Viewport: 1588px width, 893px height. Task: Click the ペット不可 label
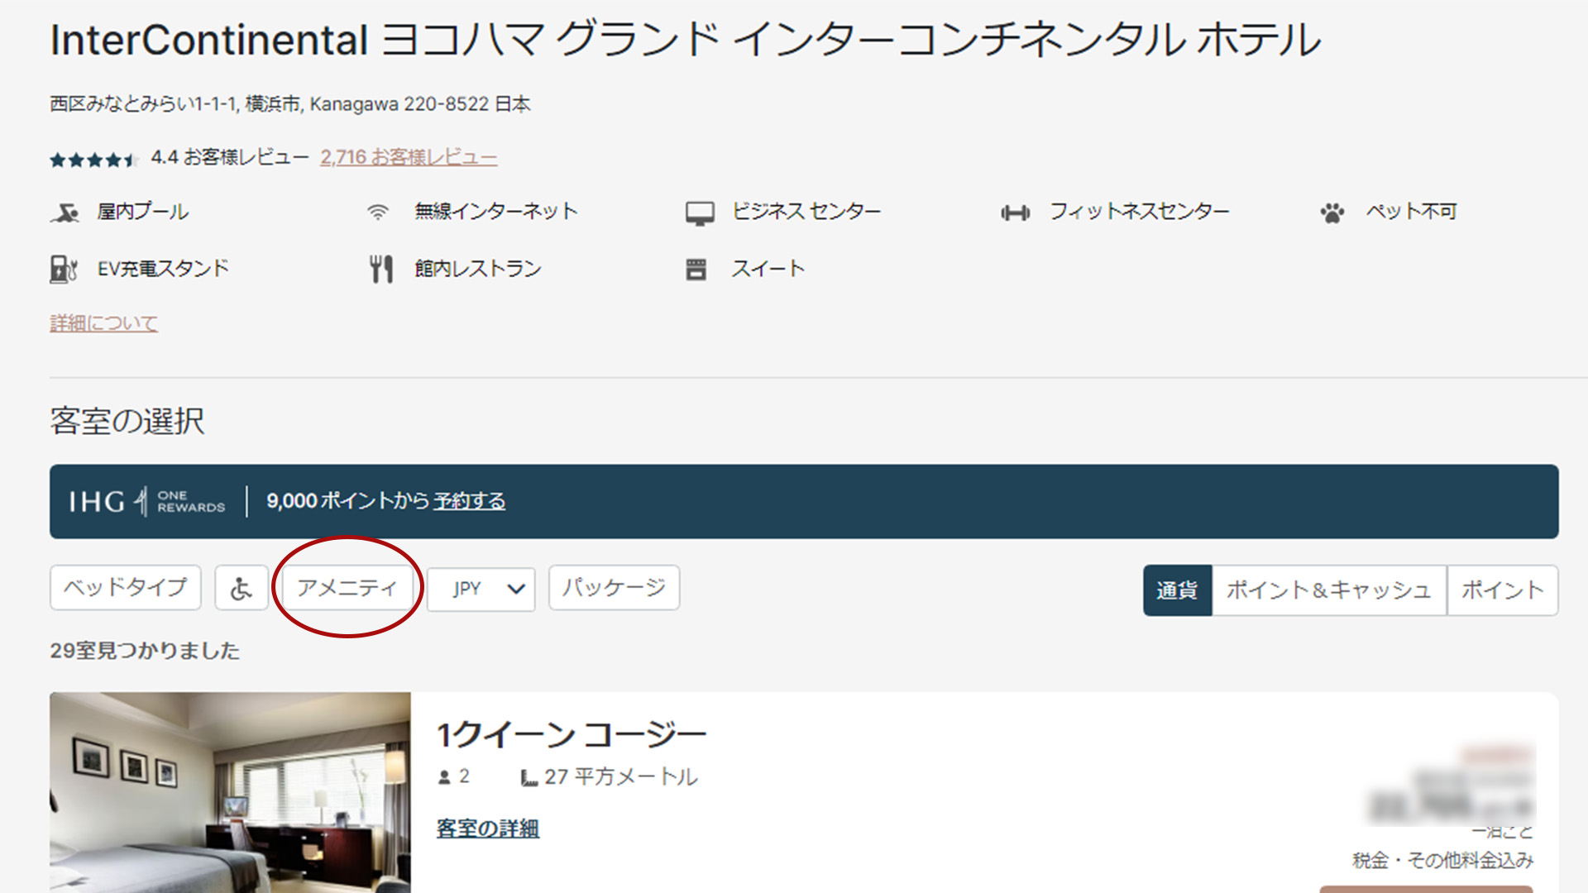1412,212
